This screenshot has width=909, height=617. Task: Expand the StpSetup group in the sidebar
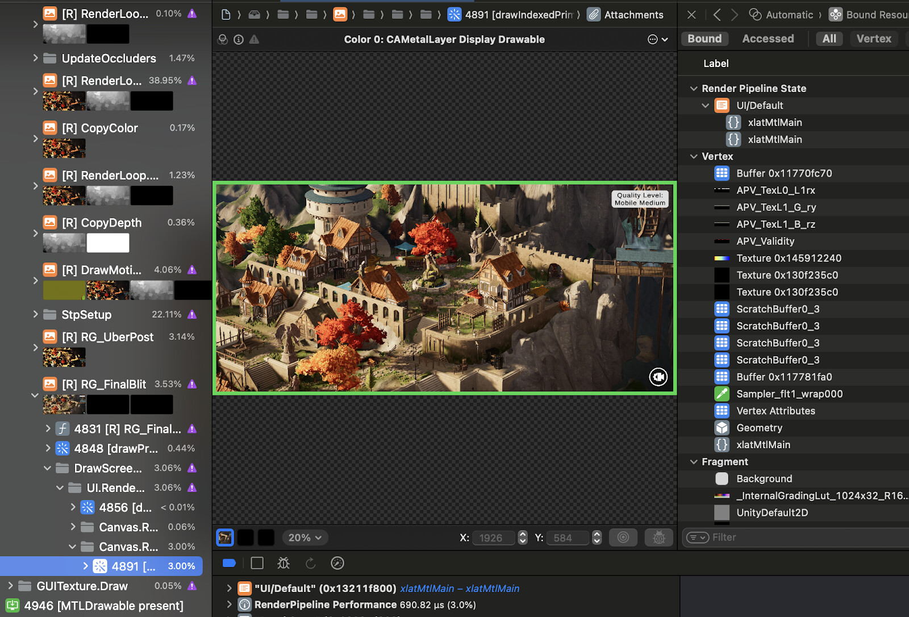pos(34,314)
